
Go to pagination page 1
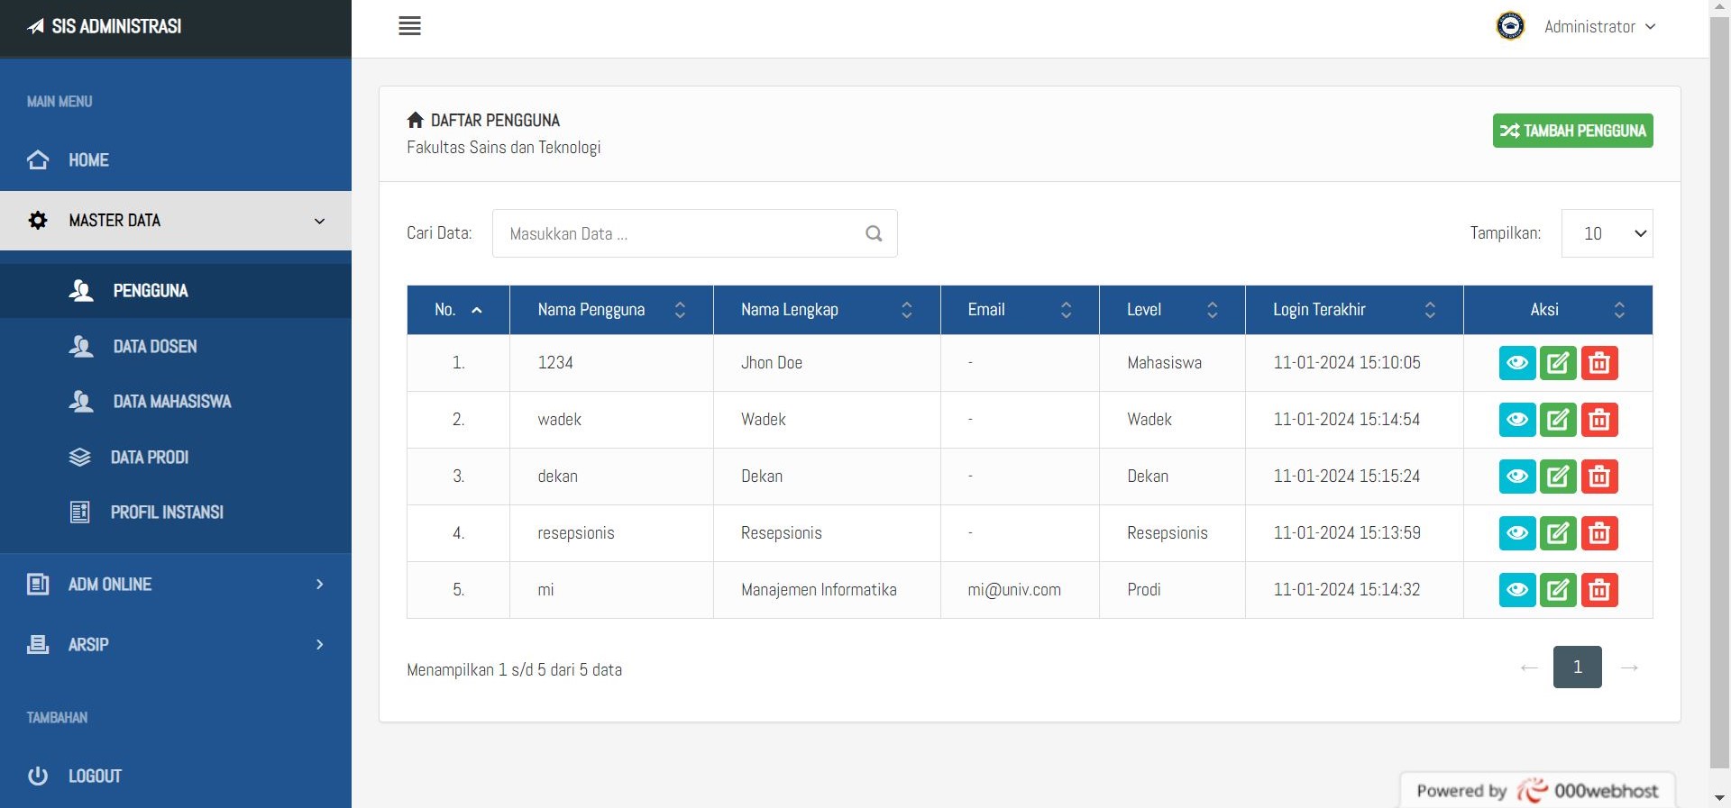click(1577, 667)
